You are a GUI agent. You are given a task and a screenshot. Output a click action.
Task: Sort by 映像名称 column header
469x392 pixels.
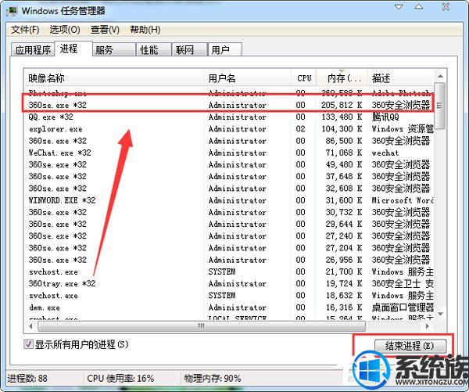point(113,78)
